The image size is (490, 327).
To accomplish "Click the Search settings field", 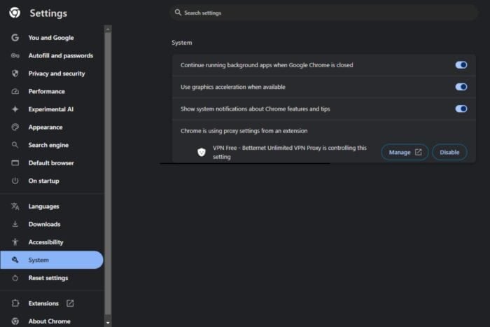I will pyautogui.click(x=323, y=13).
